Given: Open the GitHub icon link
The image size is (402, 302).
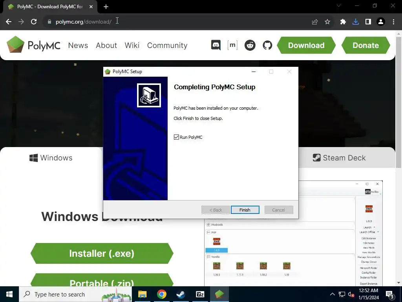Looking at the screenshot, I should pos(267,45).
